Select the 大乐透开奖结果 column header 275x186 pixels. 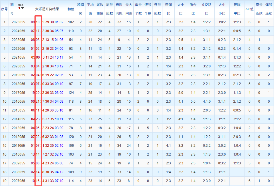pos(47,9)
